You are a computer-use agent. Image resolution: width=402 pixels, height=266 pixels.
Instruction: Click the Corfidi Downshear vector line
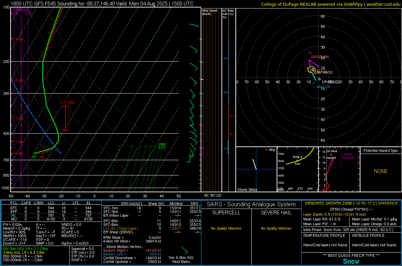pyautogui.click(x=132, y=258)
